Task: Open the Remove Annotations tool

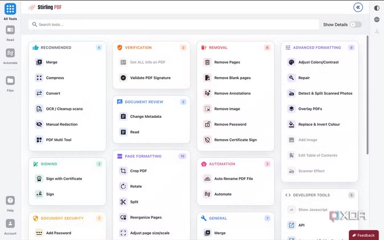Action: (236, 93)
